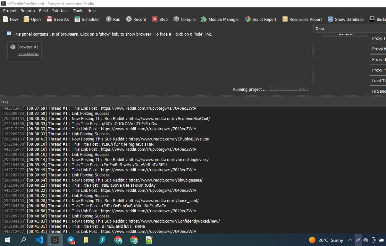
Task: Click the New project toolbar icon
Action: pos(5,19)
